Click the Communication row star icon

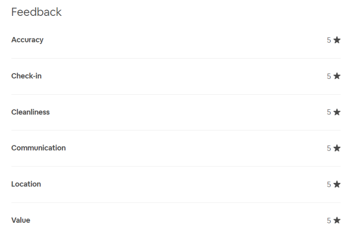pyautogui.click(x=337, y=148)
